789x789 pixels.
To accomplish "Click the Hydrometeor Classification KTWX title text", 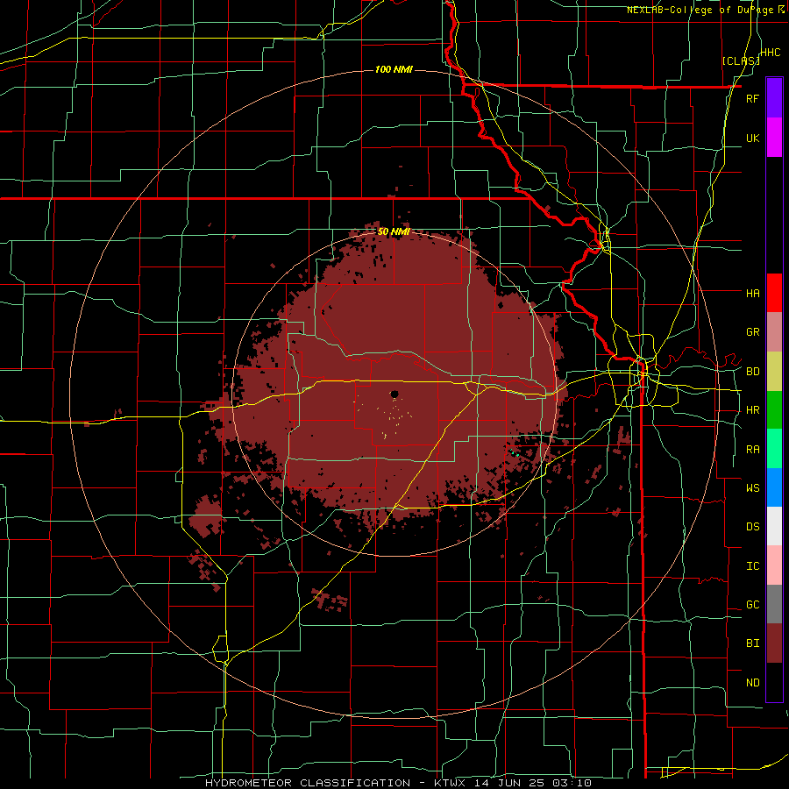I will point(398,783).
